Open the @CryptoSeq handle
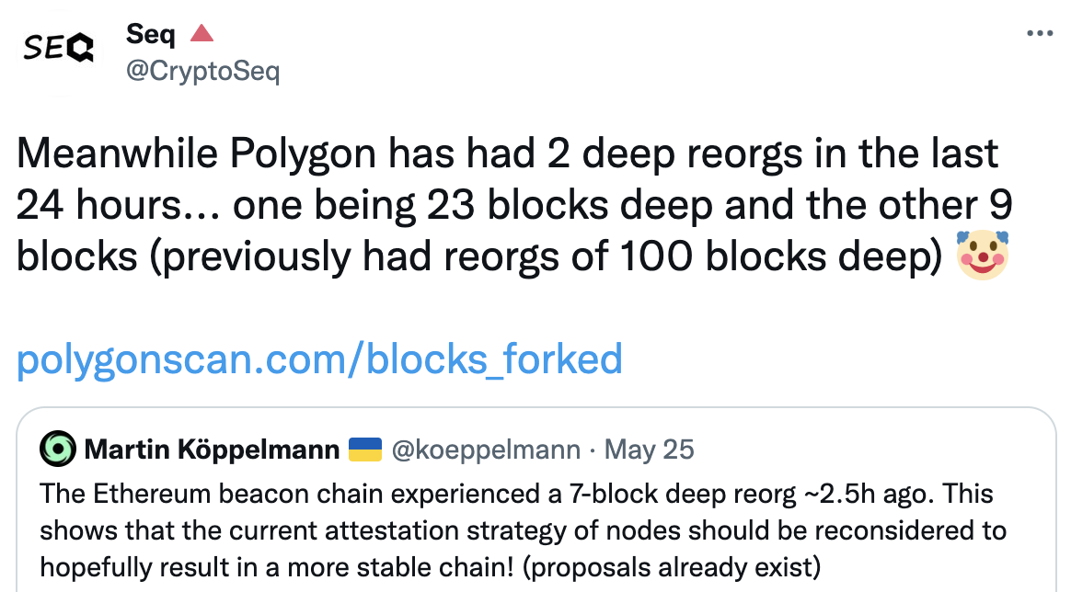The width and height of the screenshot is (1071, 592). pyautogui.click(x=202, y=72)
